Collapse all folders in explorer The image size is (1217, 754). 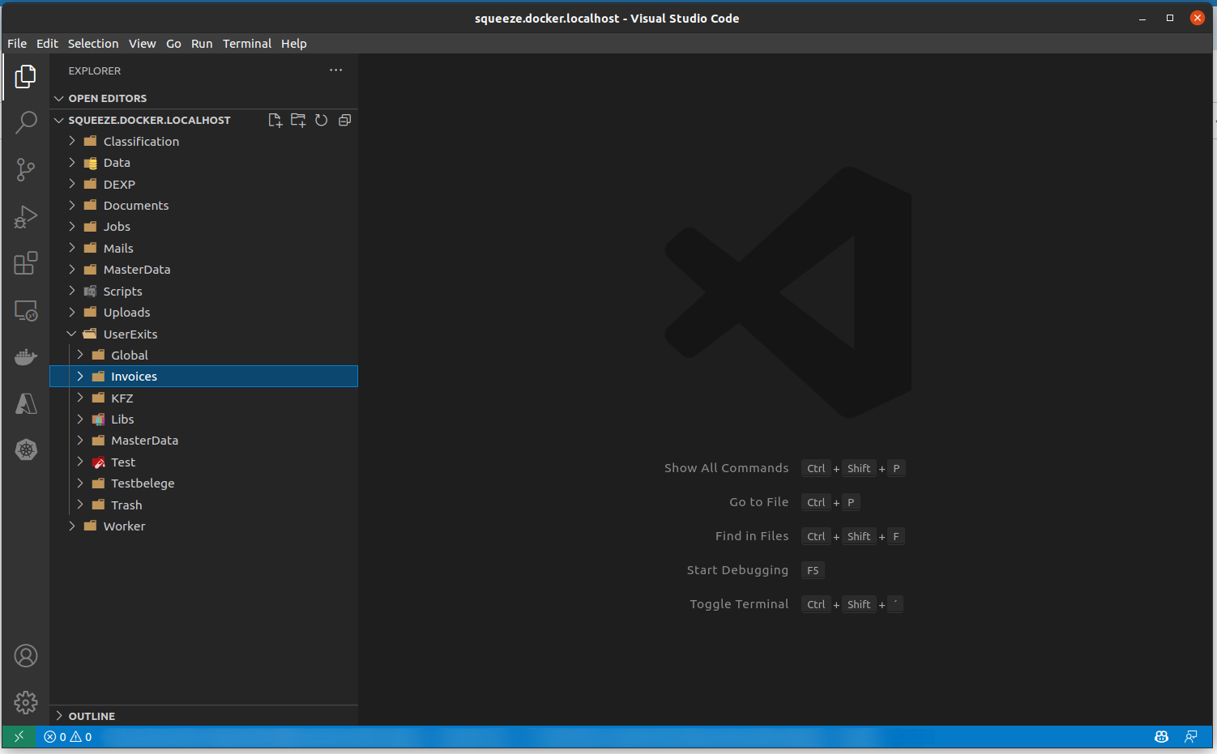pos(344,120)
